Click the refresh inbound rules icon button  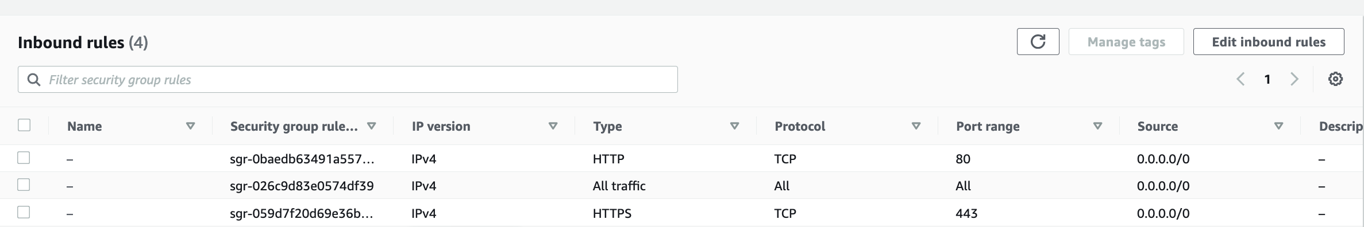pos(1038,42)
